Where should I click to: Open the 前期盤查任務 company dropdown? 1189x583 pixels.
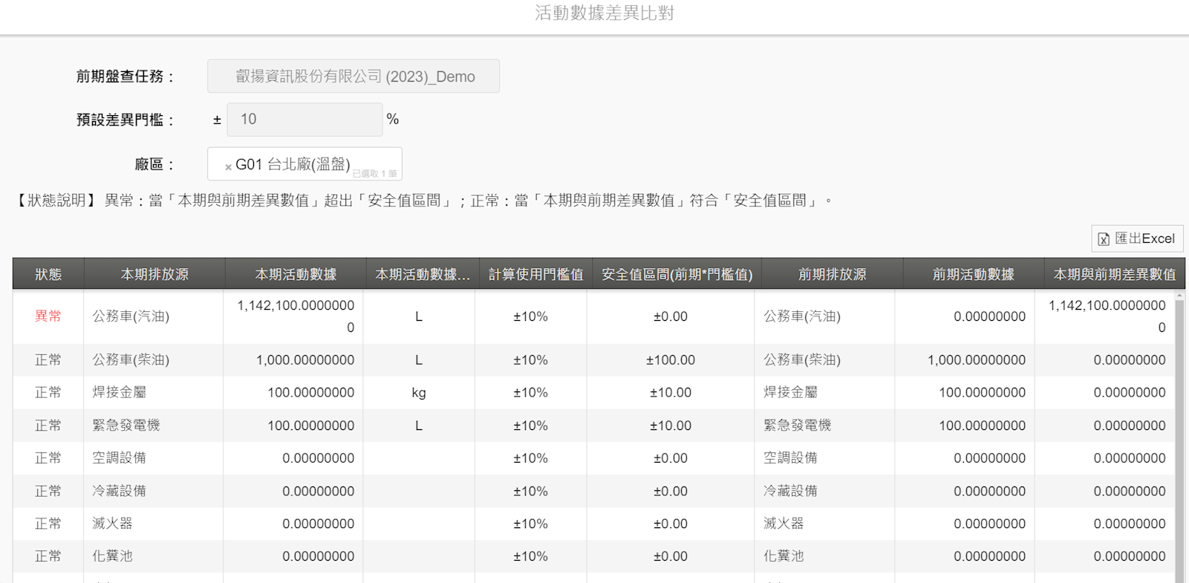(x=353, y=76)
